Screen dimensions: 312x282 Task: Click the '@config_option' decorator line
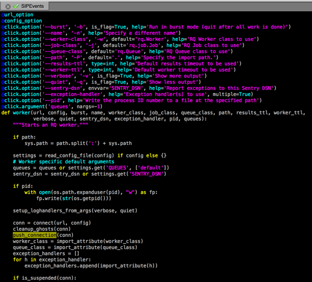click(x=22, y=21)
